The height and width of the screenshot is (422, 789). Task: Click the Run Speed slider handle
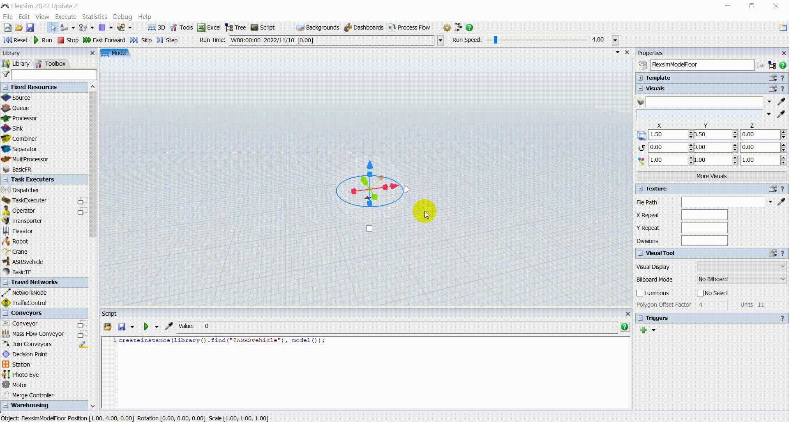click(x=496, y=40)
